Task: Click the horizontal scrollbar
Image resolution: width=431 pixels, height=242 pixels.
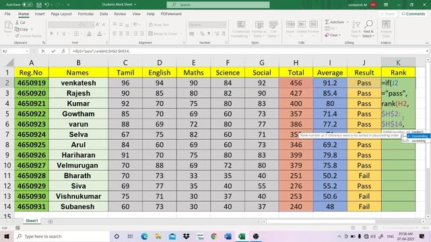Action: pyautogui.click(x=321, y=221)
